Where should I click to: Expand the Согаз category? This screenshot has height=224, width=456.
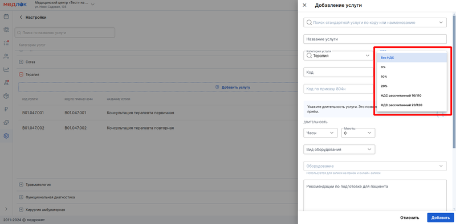point(21,62)
